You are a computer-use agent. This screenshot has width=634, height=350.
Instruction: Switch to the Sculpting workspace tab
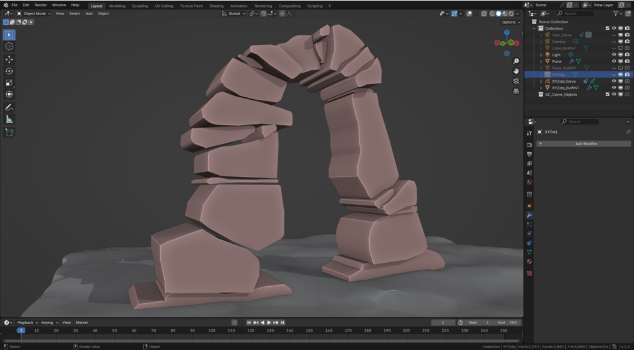click(x=140, y=6)
